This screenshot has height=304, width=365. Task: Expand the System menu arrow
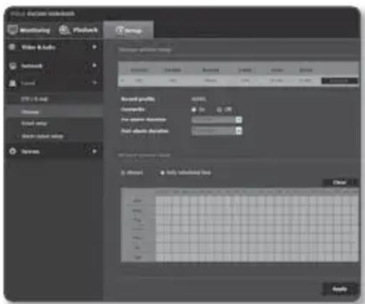tap(94, 151)
